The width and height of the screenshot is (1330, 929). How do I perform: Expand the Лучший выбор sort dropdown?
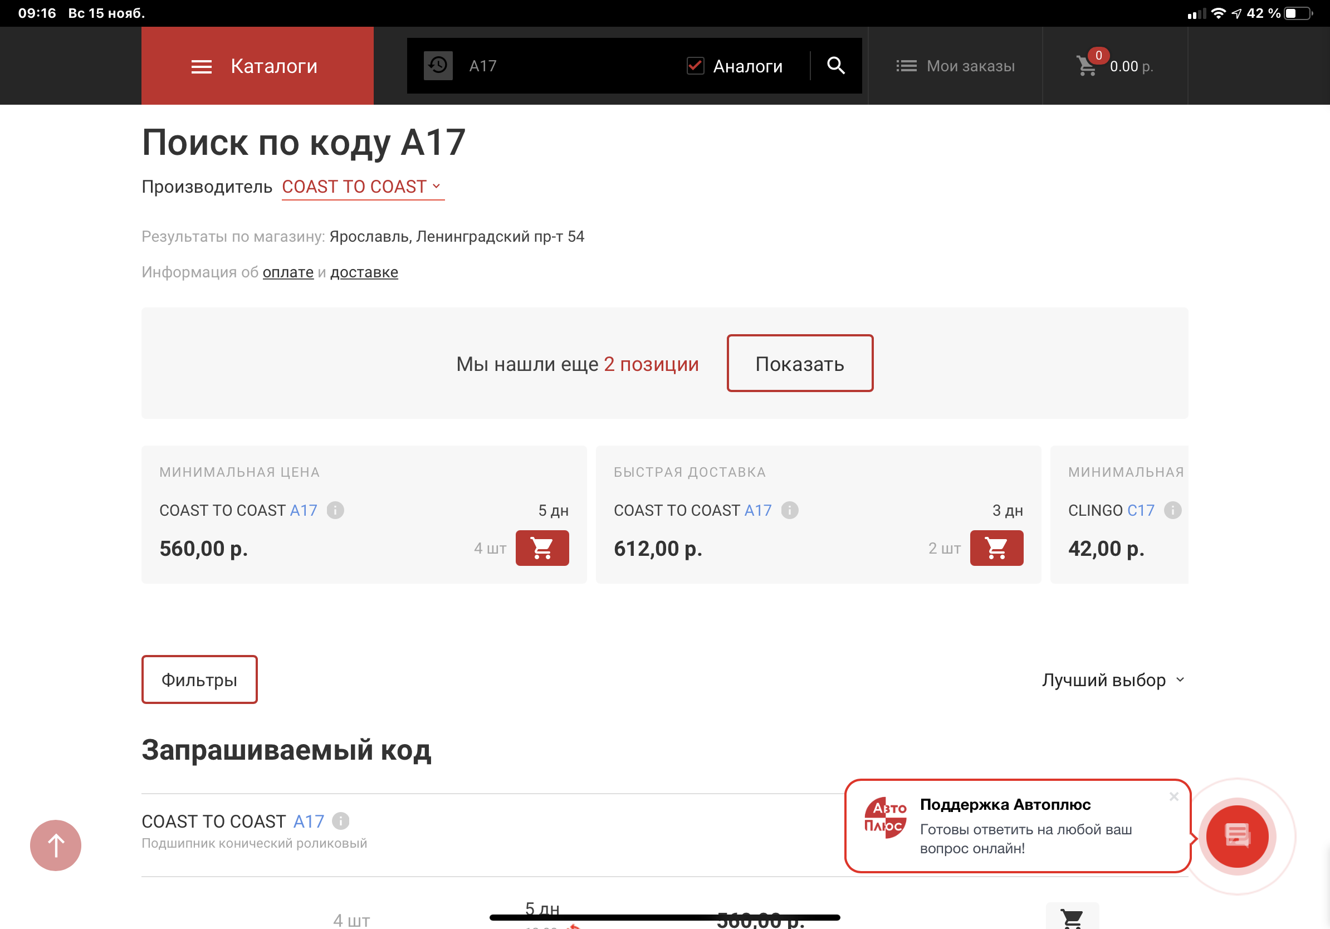[1113, 679]
